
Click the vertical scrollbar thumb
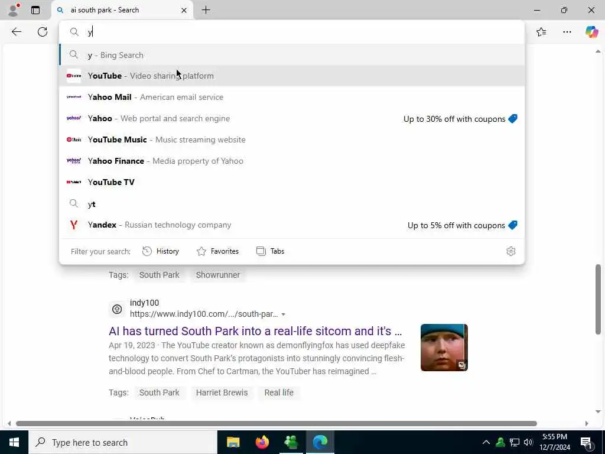(598, 299)
